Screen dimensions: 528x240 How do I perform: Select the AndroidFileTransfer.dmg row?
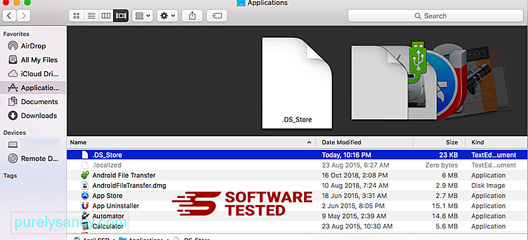point(297,185)
